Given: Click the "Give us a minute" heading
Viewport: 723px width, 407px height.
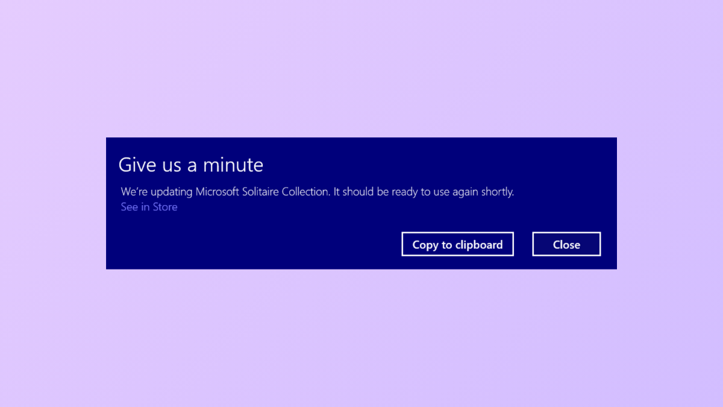Looking at the screenshot, I should [190, 165].
